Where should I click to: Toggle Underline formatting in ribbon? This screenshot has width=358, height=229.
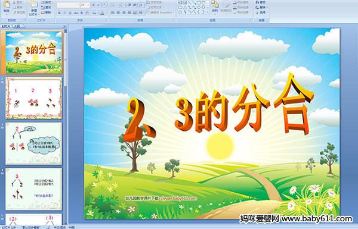point(70,13)
